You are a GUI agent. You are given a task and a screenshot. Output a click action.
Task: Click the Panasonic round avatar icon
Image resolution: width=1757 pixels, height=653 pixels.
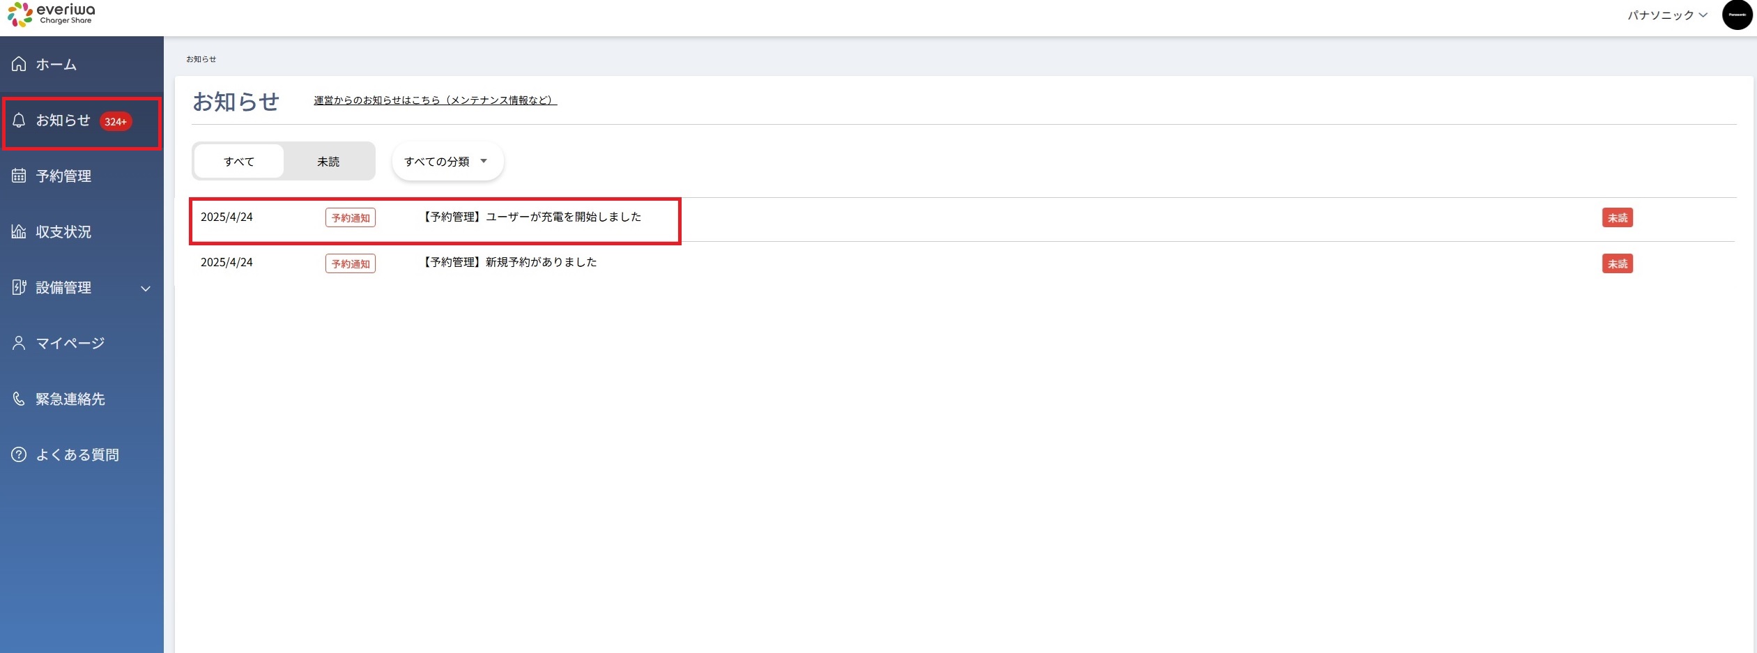(x=1737, y=15)
